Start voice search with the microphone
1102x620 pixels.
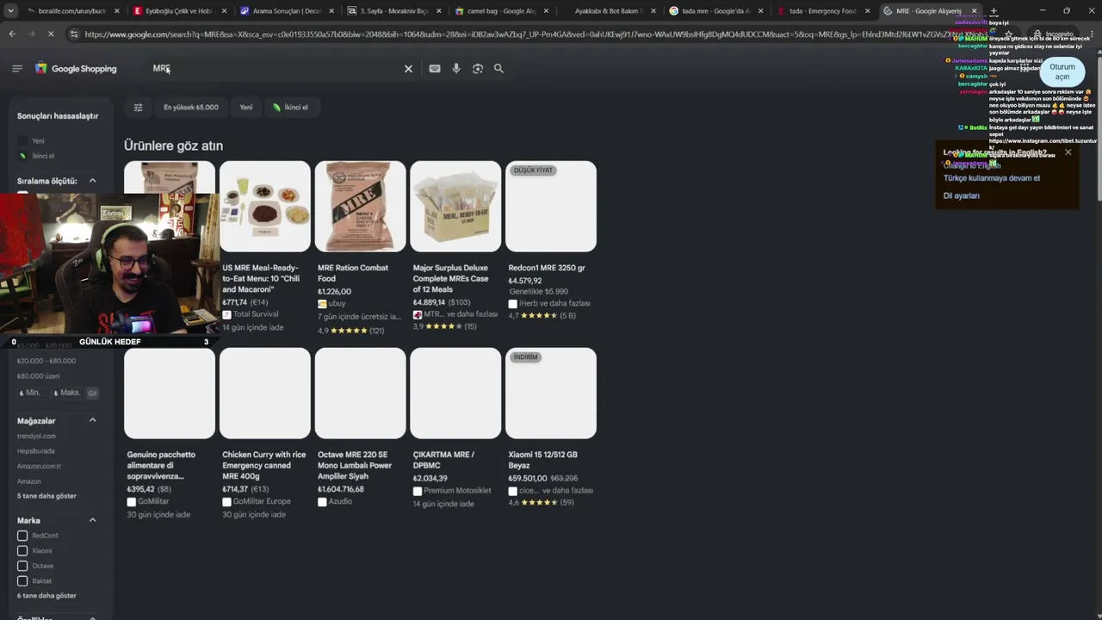click(x=456, y=69)
